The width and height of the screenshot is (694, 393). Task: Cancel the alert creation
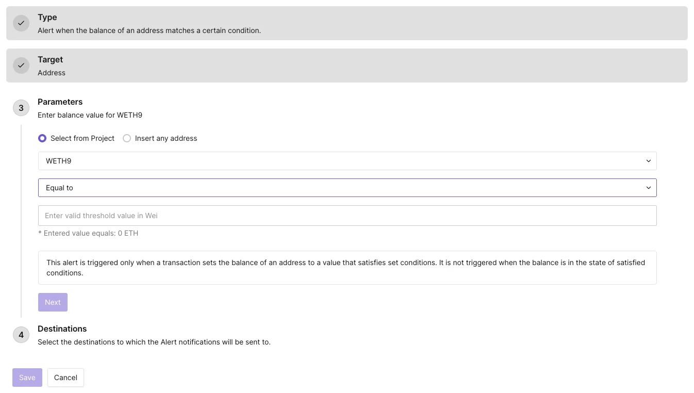[65, 378]
